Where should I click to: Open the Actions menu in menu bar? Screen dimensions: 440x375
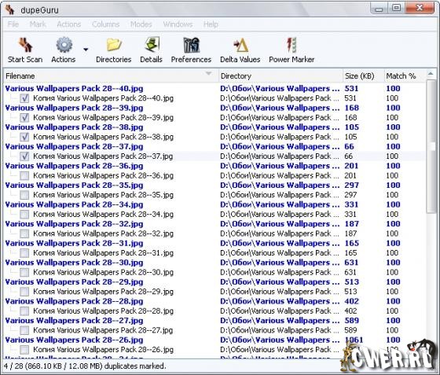[69, 24]
